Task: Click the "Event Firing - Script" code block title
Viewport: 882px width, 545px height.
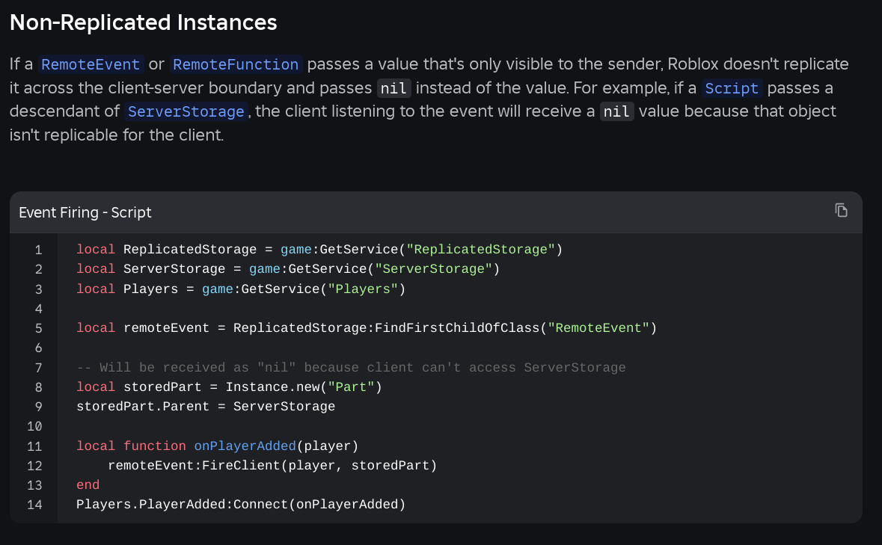Action: (x=85, y=212)
